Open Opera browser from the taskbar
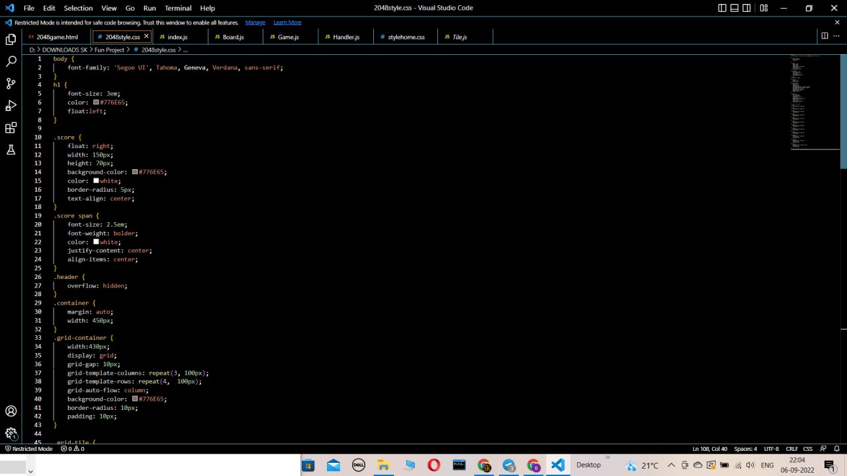The width and height of the screenshot is (847, 476). (433, 465)
